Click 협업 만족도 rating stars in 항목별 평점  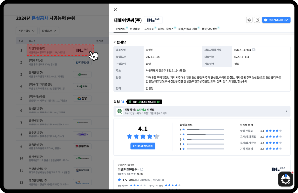pos(274,131)
